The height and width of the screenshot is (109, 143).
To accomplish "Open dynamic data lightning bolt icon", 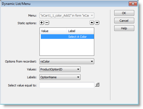I will click(x=97, y=85).
